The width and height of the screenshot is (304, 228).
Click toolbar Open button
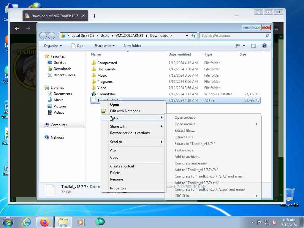78,46
